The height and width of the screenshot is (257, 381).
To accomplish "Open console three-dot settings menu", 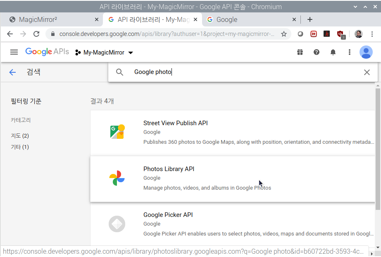I will [350, 52].
